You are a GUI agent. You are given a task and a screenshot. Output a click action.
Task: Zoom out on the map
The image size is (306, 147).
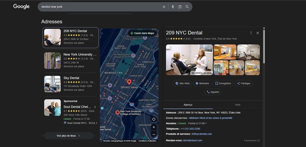point(154,134)
